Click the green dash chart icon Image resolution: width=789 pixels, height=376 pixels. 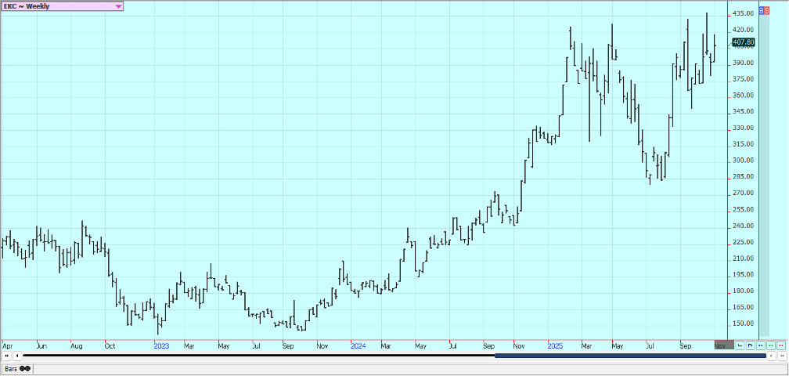770,345
